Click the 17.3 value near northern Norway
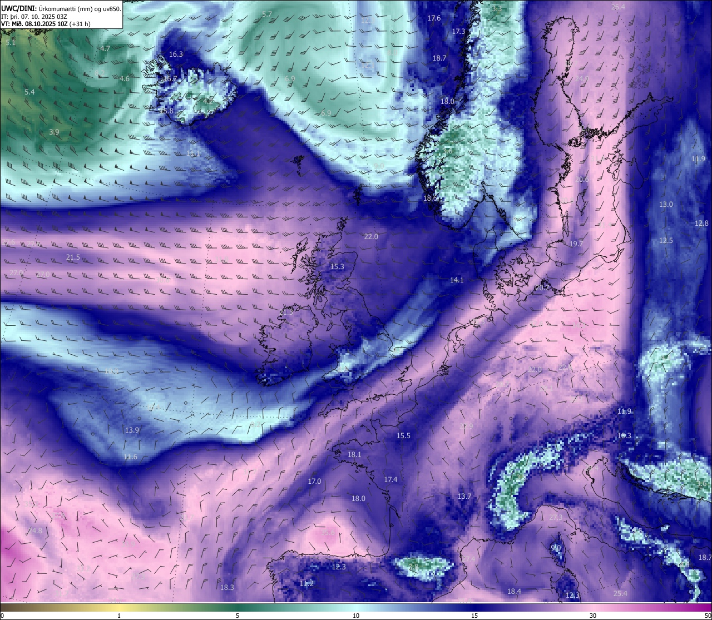 pyautogui.click(x=458, y=31)
